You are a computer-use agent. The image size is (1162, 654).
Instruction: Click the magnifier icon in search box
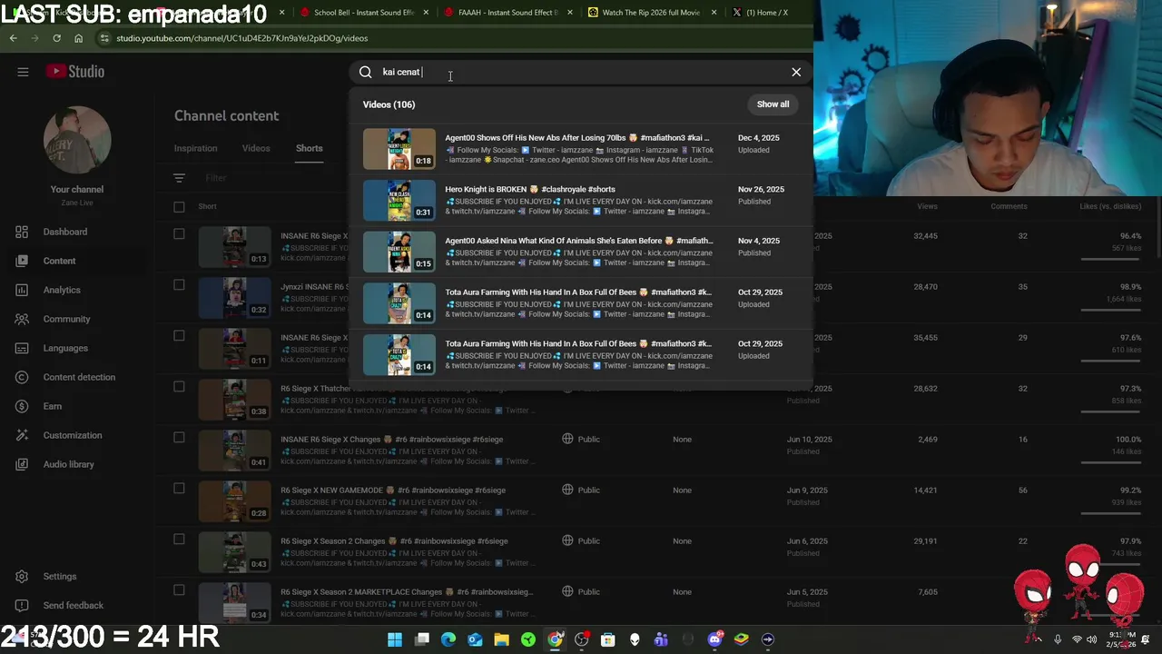pyautogui.click(x=366, y=72)
